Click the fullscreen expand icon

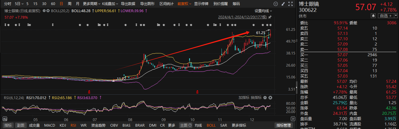tap(290, 4)
